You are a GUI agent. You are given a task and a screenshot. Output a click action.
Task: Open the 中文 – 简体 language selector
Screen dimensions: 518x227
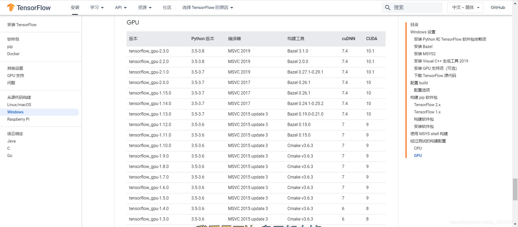pyautogui.click(x=465, y=8)
